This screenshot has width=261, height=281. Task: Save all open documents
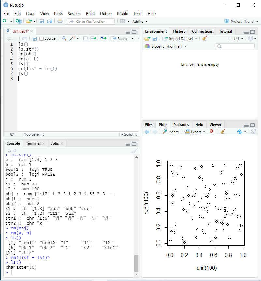point(50,21)
